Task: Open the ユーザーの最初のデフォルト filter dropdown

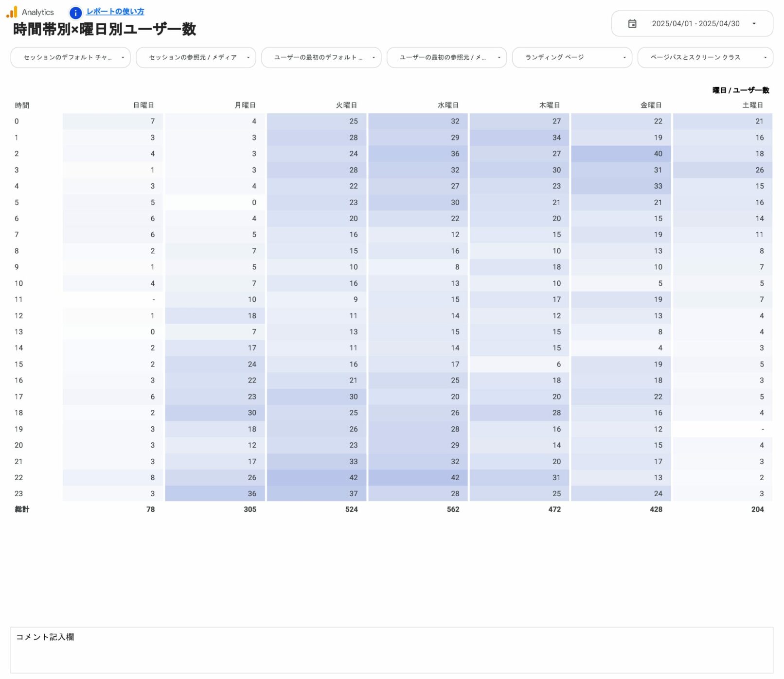Action: [321, 57]
